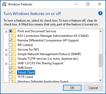This screenshot has height=94, width=106.
Task: Enable RAS Connection Manager Administration Kit checkbox
Action: pos(10,36)
